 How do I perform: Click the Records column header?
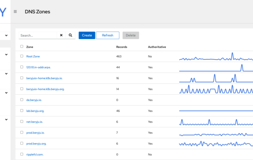click(122, 47)
